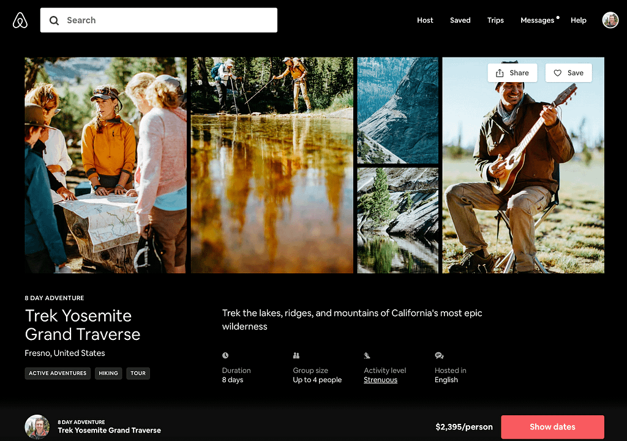This screenshot has height=441, width=627.
Task: Click the $2,395/person price text
Action: 464,427
